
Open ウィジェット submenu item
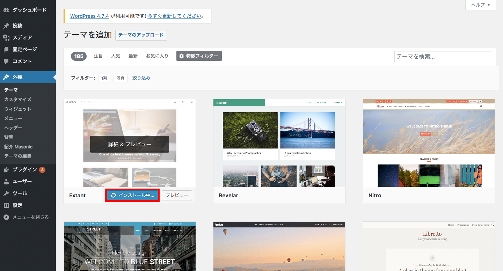pos(17,109)
